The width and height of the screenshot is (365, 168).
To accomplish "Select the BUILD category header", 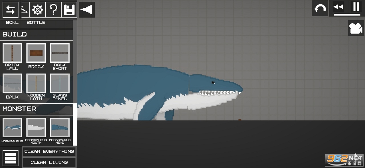I will (15, 34).
